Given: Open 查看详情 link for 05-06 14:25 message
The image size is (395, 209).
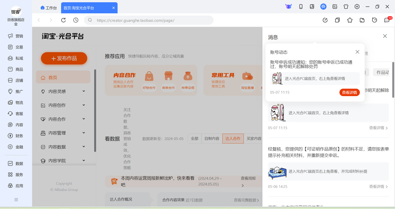Looking at the screenshot, I should tap(379, 187).
